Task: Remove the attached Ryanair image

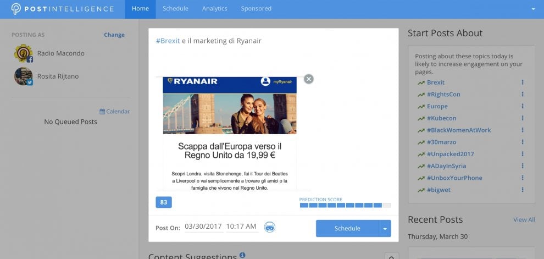Action: pyautogui.click(x=308, y=79)
